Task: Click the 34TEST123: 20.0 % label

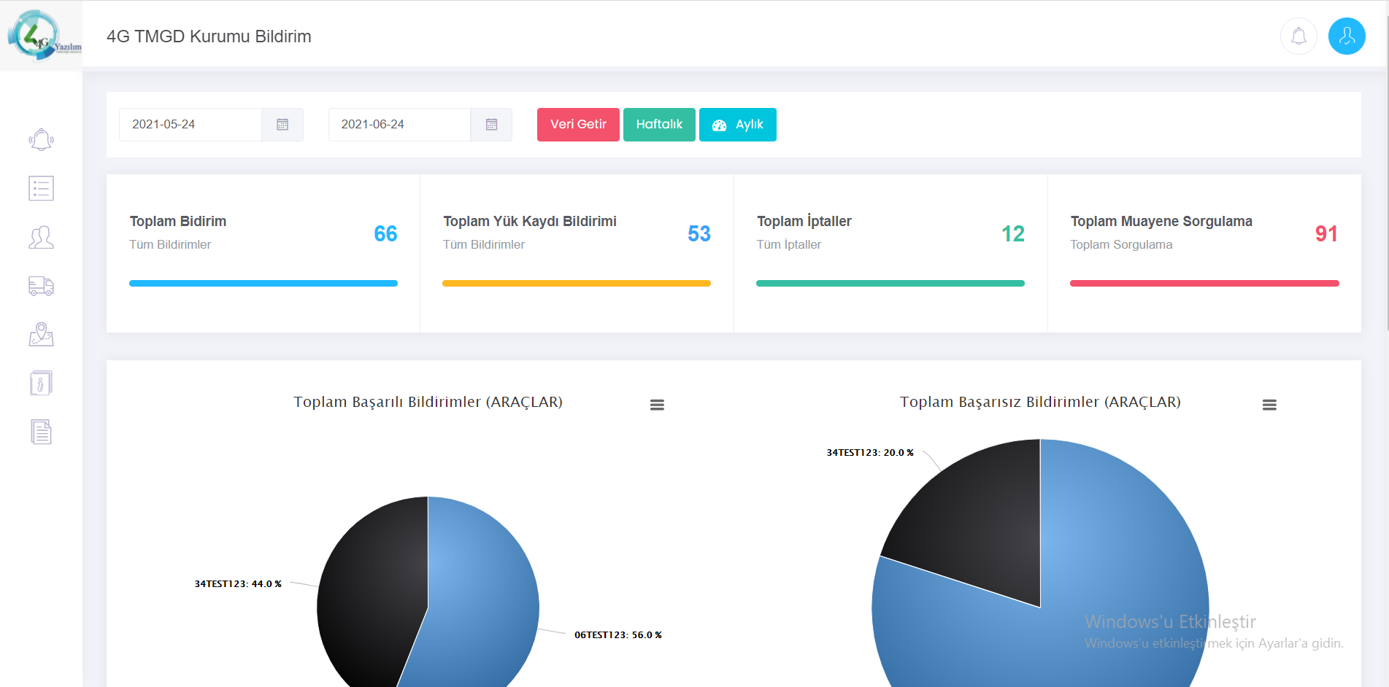Action: tap(870, 453)
